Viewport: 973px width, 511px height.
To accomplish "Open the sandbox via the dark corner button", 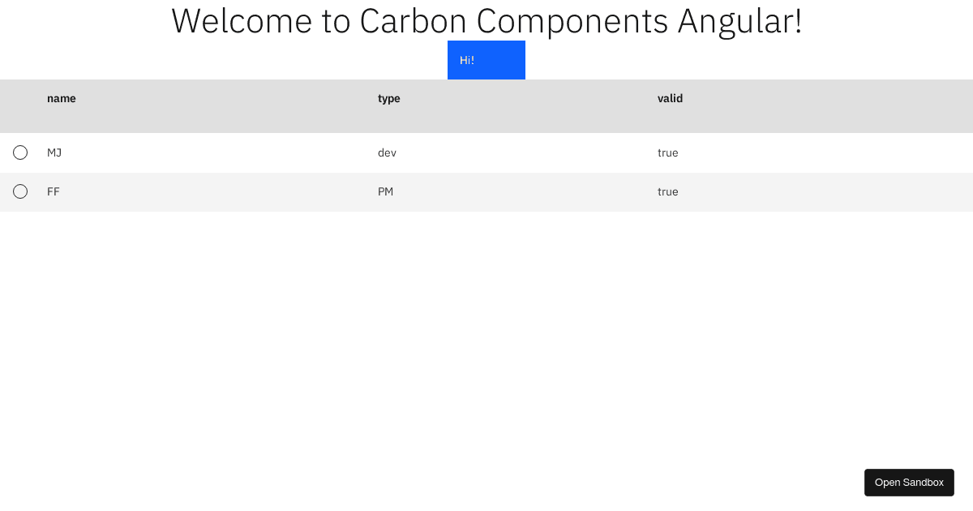I will [x=909, y=483].
